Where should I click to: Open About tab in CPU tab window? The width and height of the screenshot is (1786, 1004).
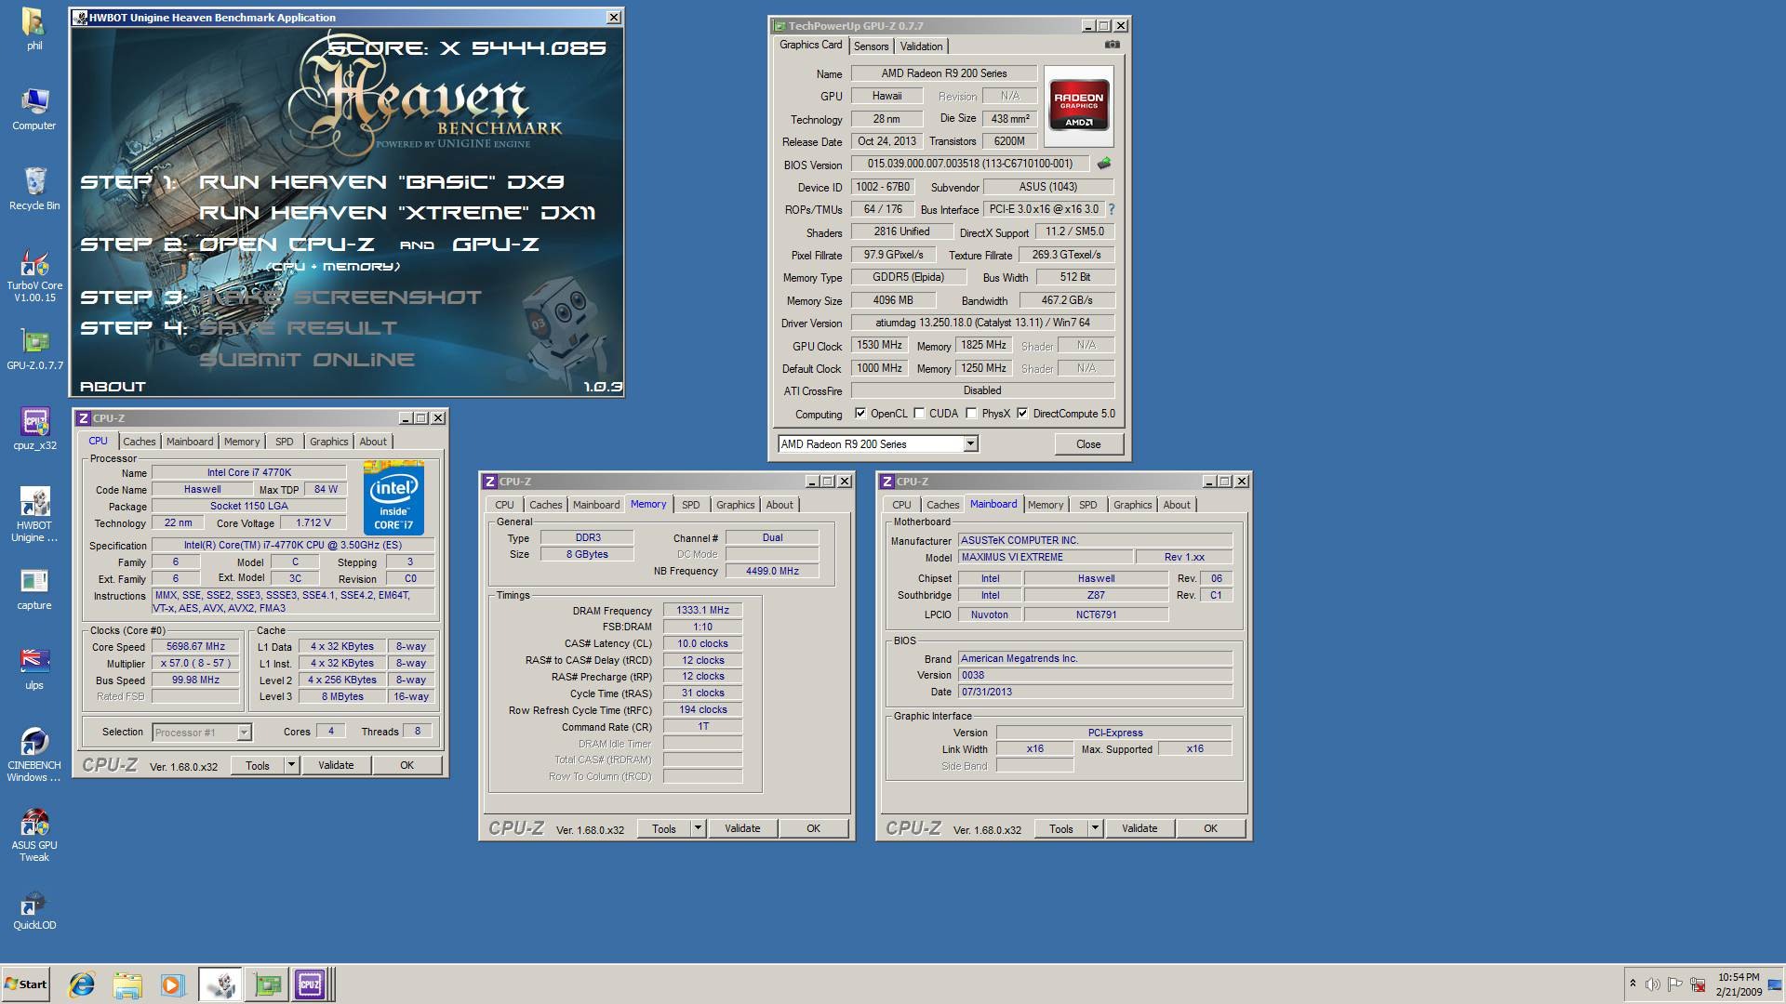pos(373,442)
